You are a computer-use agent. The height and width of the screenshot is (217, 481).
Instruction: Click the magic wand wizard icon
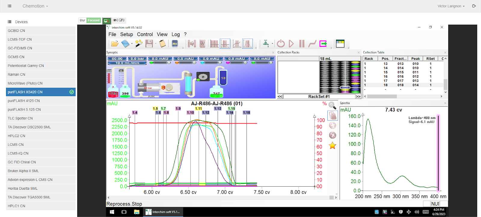click(139, 44)
